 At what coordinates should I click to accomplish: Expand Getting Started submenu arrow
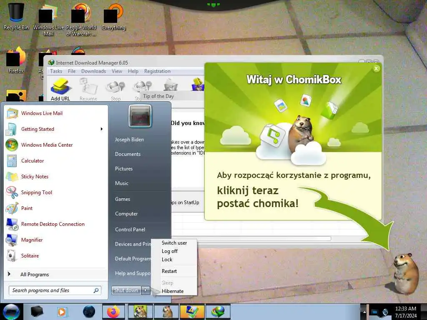tap(102, 129)
